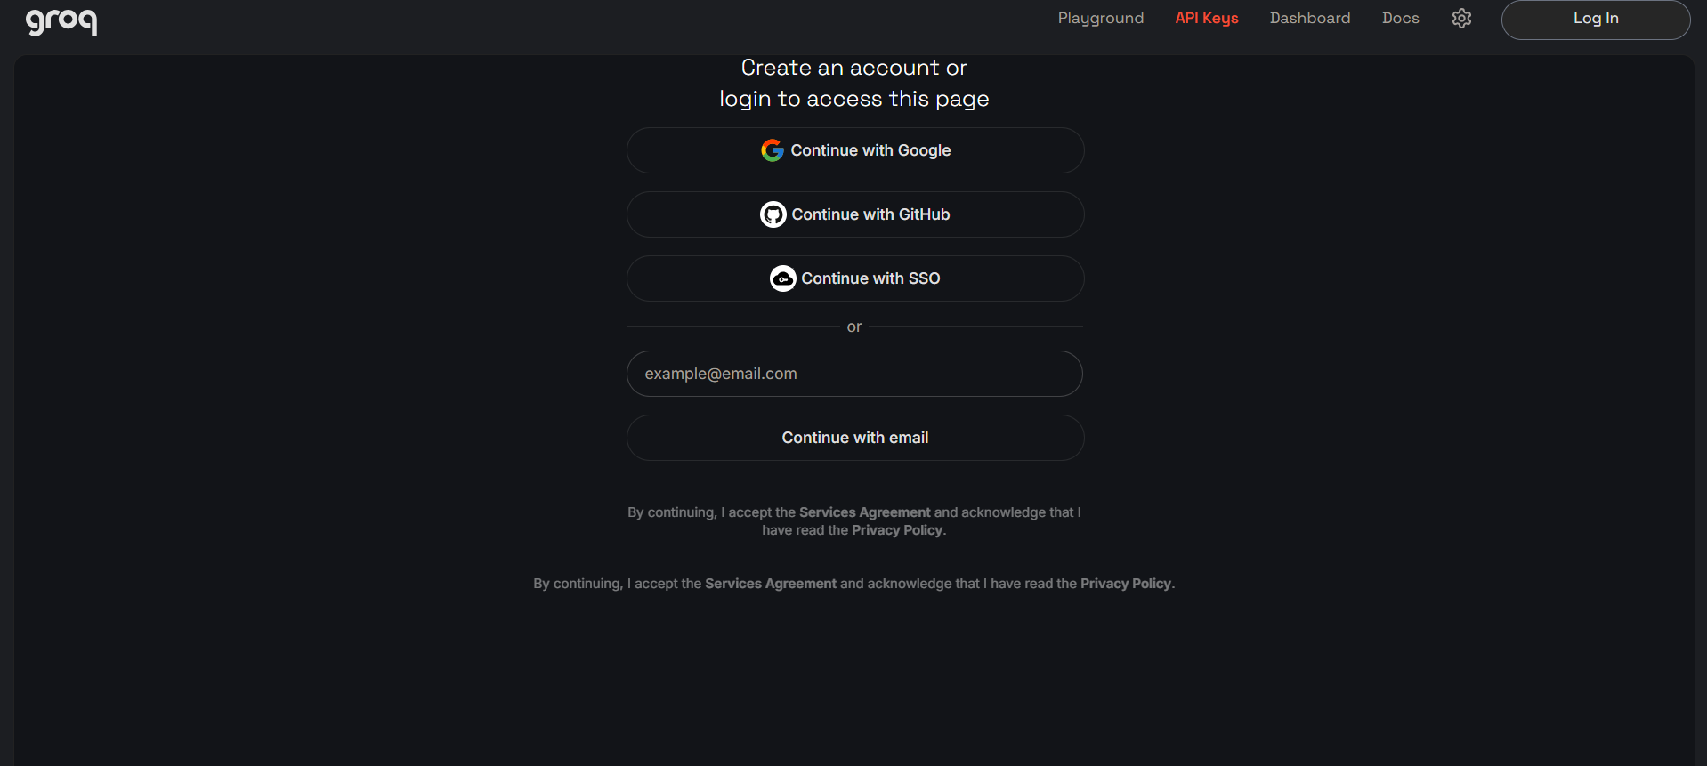The height and width of the screenshot is (766, 1707).
Task: Open the Docs section
Action: tap(1400, 18)
